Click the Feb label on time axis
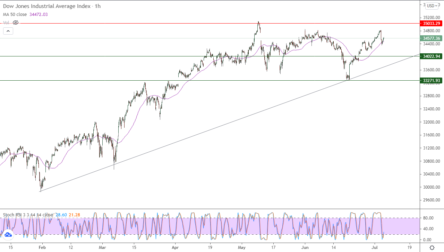Image resolution: width=444 pixels, height=252 pixels. pos(42,247)
